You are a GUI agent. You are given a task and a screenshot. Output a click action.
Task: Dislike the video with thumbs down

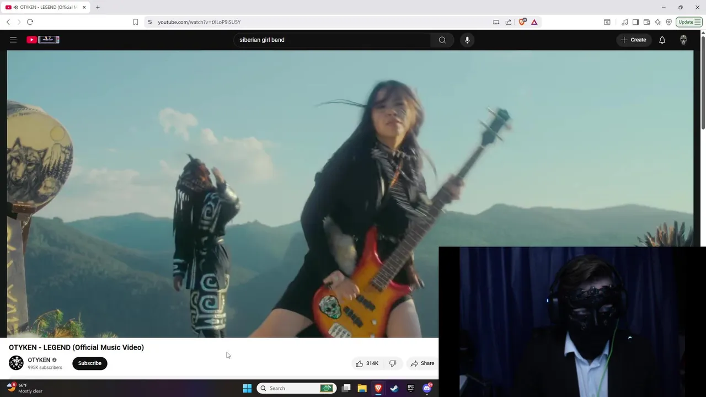click(x=393, y=363)
